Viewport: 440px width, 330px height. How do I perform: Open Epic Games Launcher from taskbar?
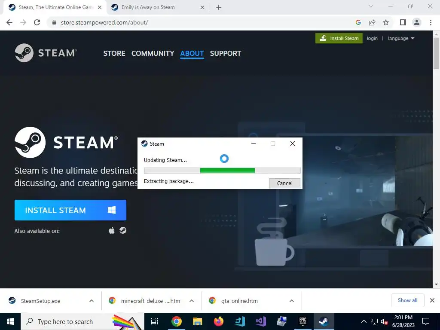(x=302, y=321)
